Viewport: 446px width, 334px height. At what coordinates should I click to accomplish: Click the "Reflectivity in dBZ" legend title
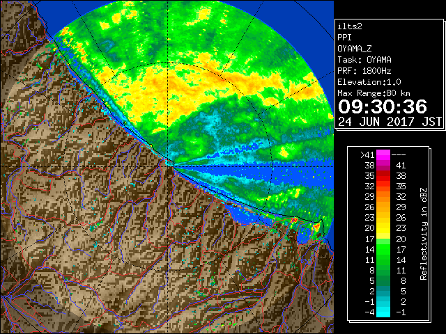[x=423, y=234]
